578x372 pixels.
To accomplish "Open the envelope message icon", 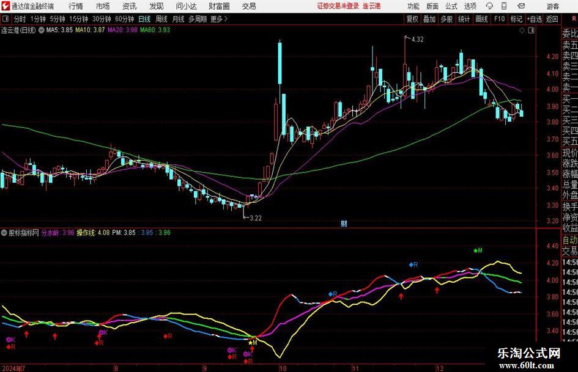I will click(521, 6).
